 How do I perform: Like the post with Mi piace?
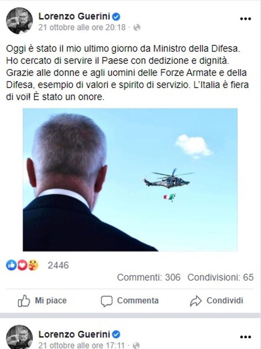(42, 301)
